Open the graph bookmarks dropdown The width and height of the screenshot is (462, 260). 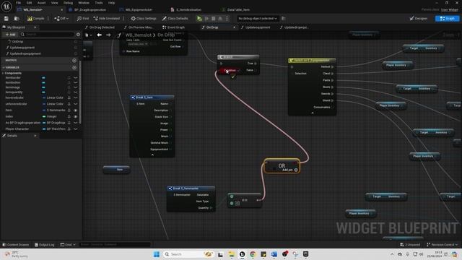(x=88, y=35)
